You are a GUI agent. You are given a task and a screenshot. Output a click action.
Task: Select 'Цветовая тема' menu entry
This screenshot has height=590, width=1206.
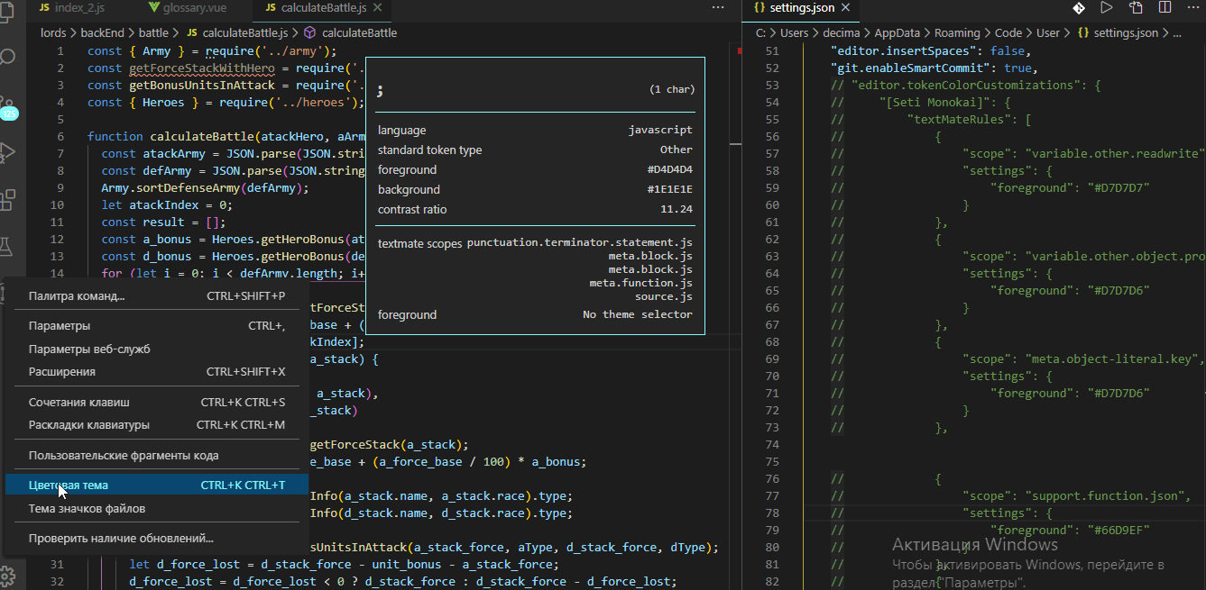[x=157, y=485]
